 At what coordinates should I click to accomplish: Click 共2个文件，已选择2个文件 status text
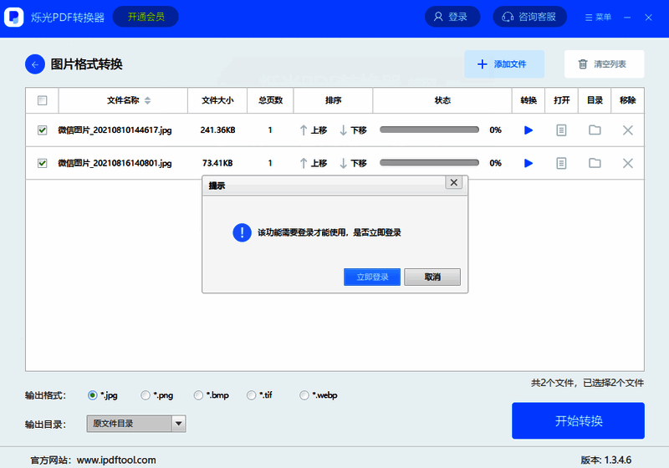(x=587, y=383)
